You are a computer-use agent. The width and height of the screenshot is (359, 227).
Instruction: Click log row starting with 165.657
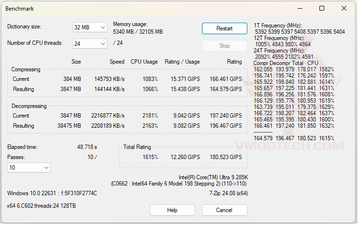coord(294,88)
